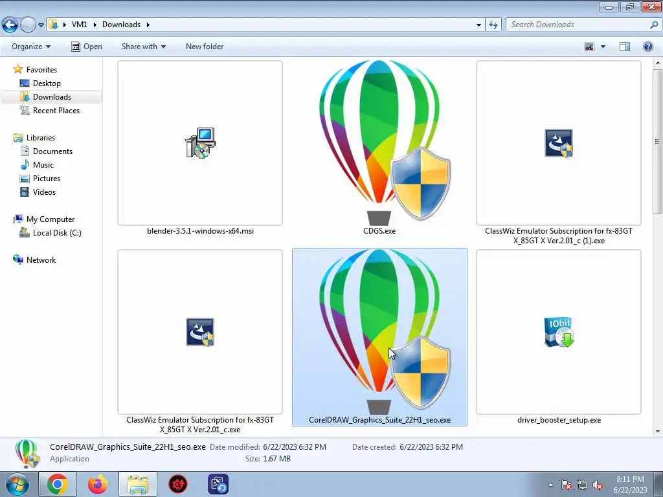
Task: Select Downloads in the address breadcrumb
Action: click(x=121, y=25)
